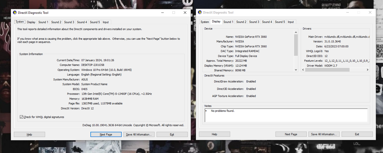Open Sound 4 tab in left window
This screenshot has height=153, width=383.
coord(82,22)
